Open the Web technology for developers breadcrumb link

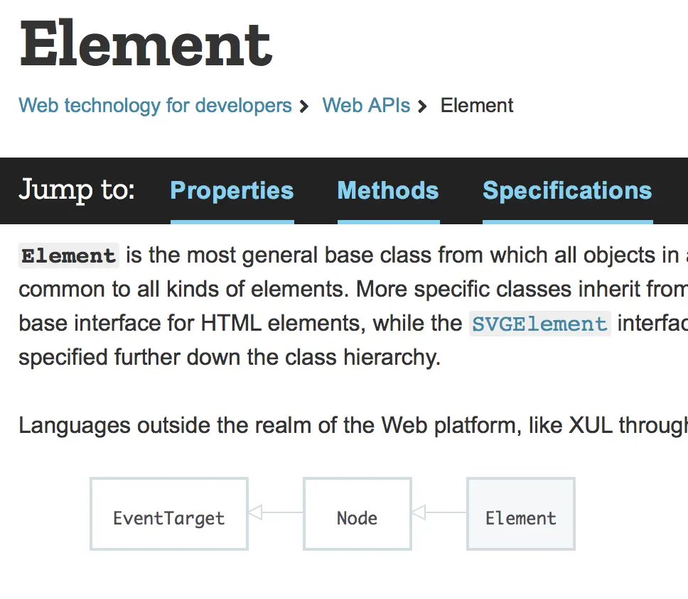[155, 105]
